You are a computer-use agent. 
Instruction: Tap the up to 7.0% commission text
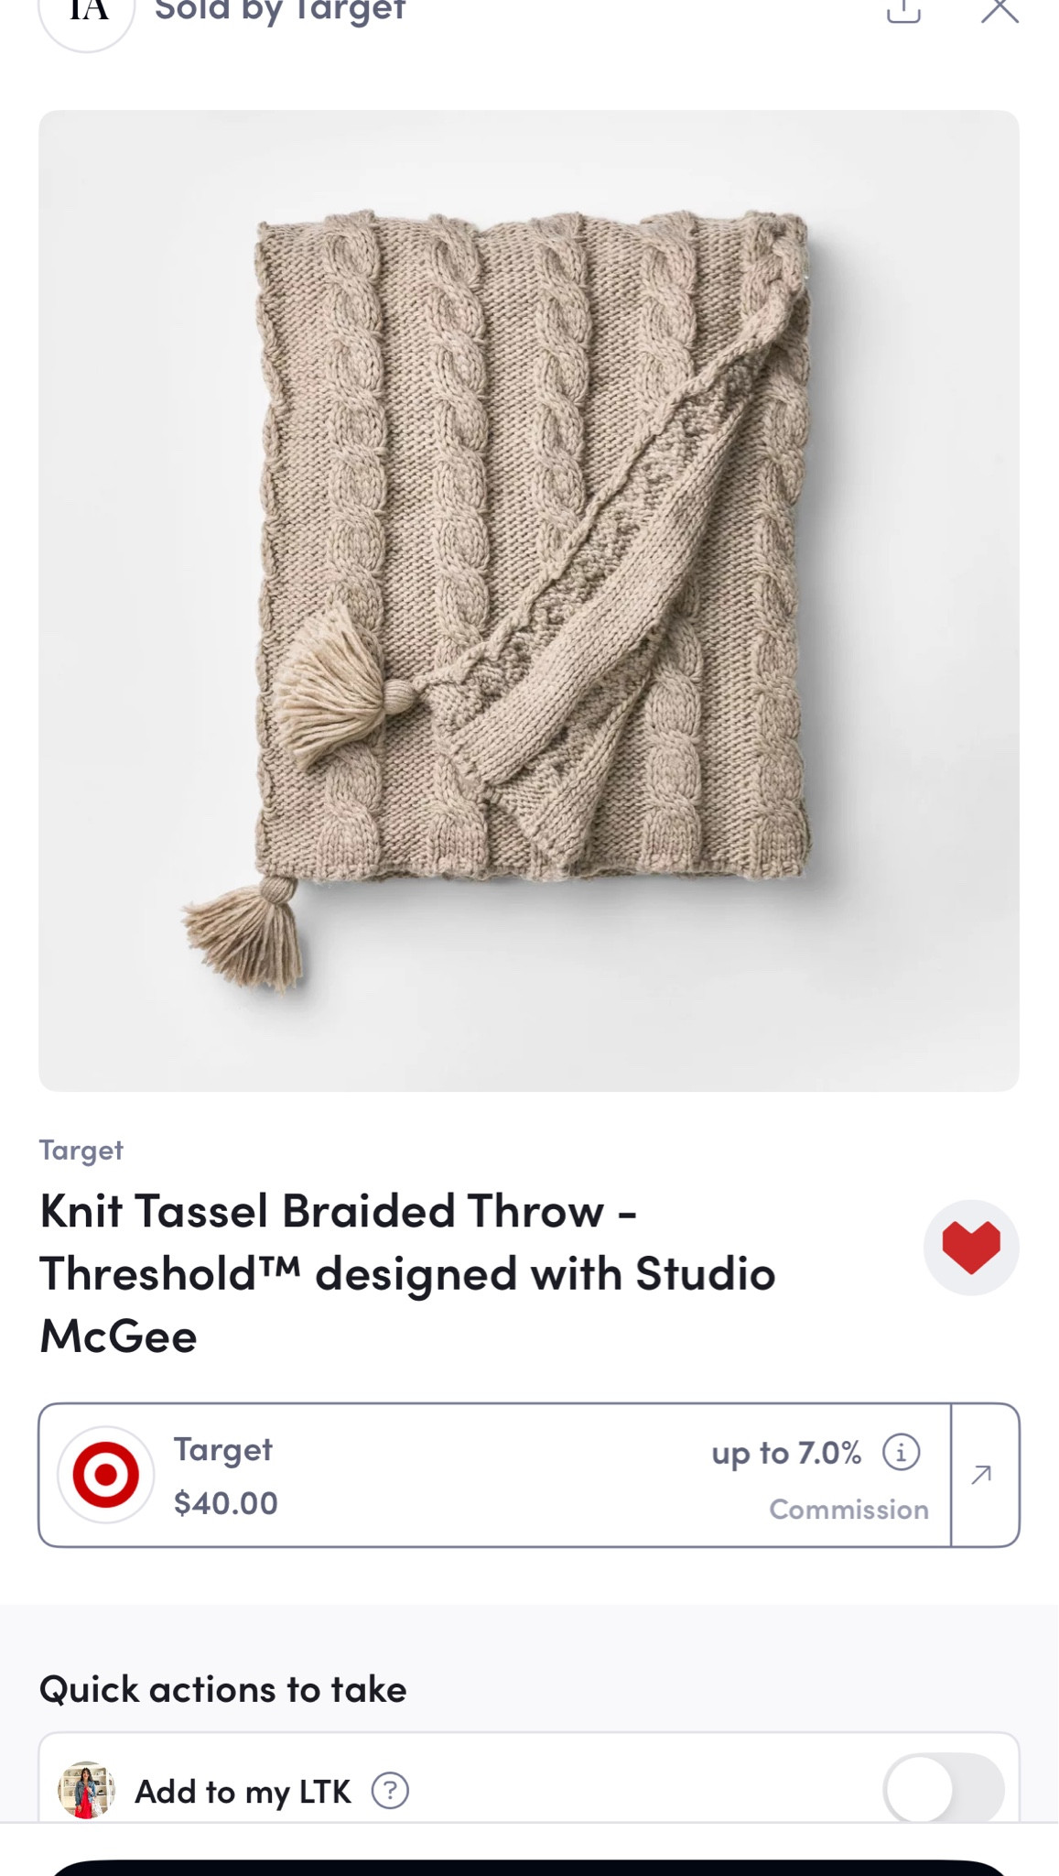pyautogui.click(x=786, y=1453)
